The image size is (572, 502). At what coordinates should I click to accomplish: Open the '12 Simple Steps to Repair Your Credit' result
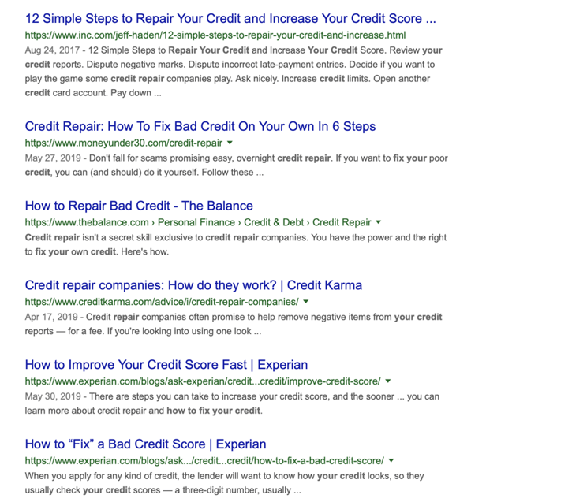(x=230, y=19)
